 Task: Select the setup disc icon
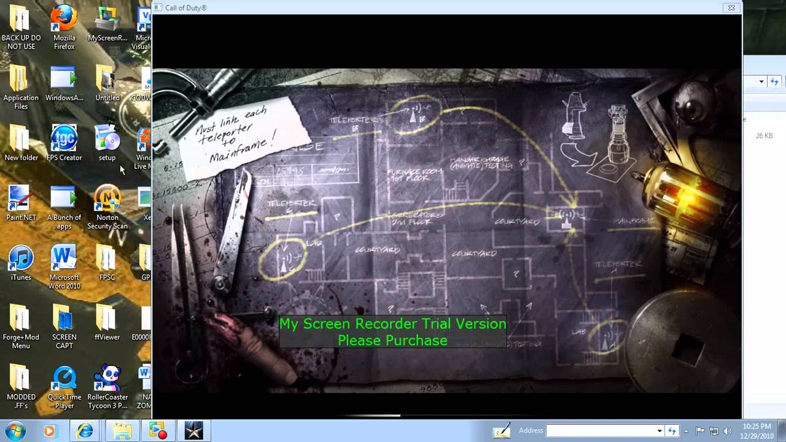107,142
